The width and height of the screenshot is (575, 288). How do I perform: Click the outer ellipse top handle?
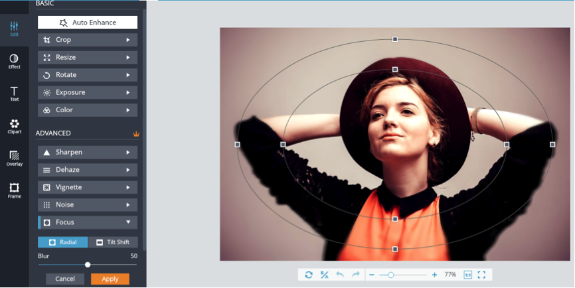coord(395,39)
